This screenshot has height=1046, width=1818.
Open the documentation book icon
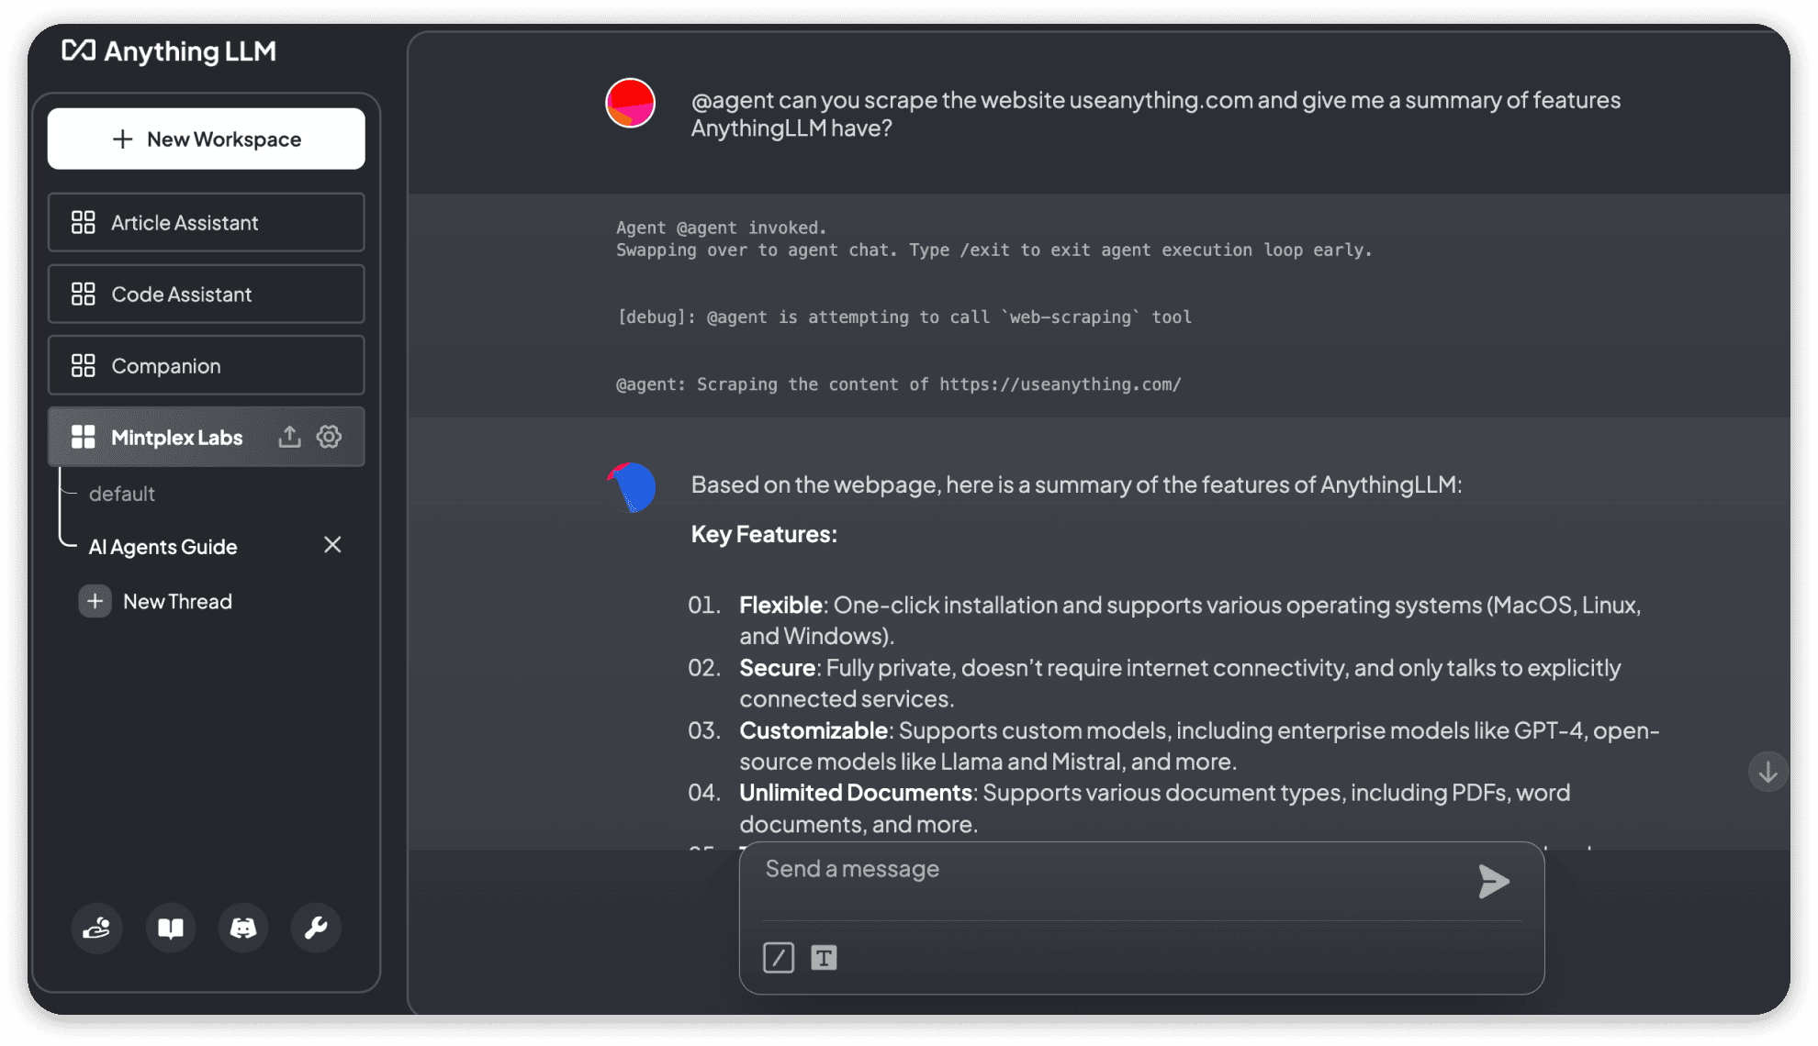[170, 929]
